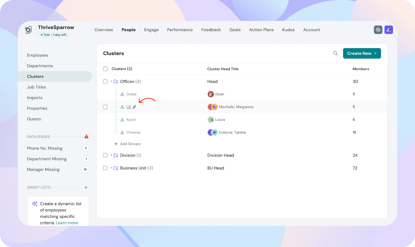Viewport: 415px width, 247px height.
Task: Click Dean's avatar in Dubai row
Action: [x=211, y=94]
